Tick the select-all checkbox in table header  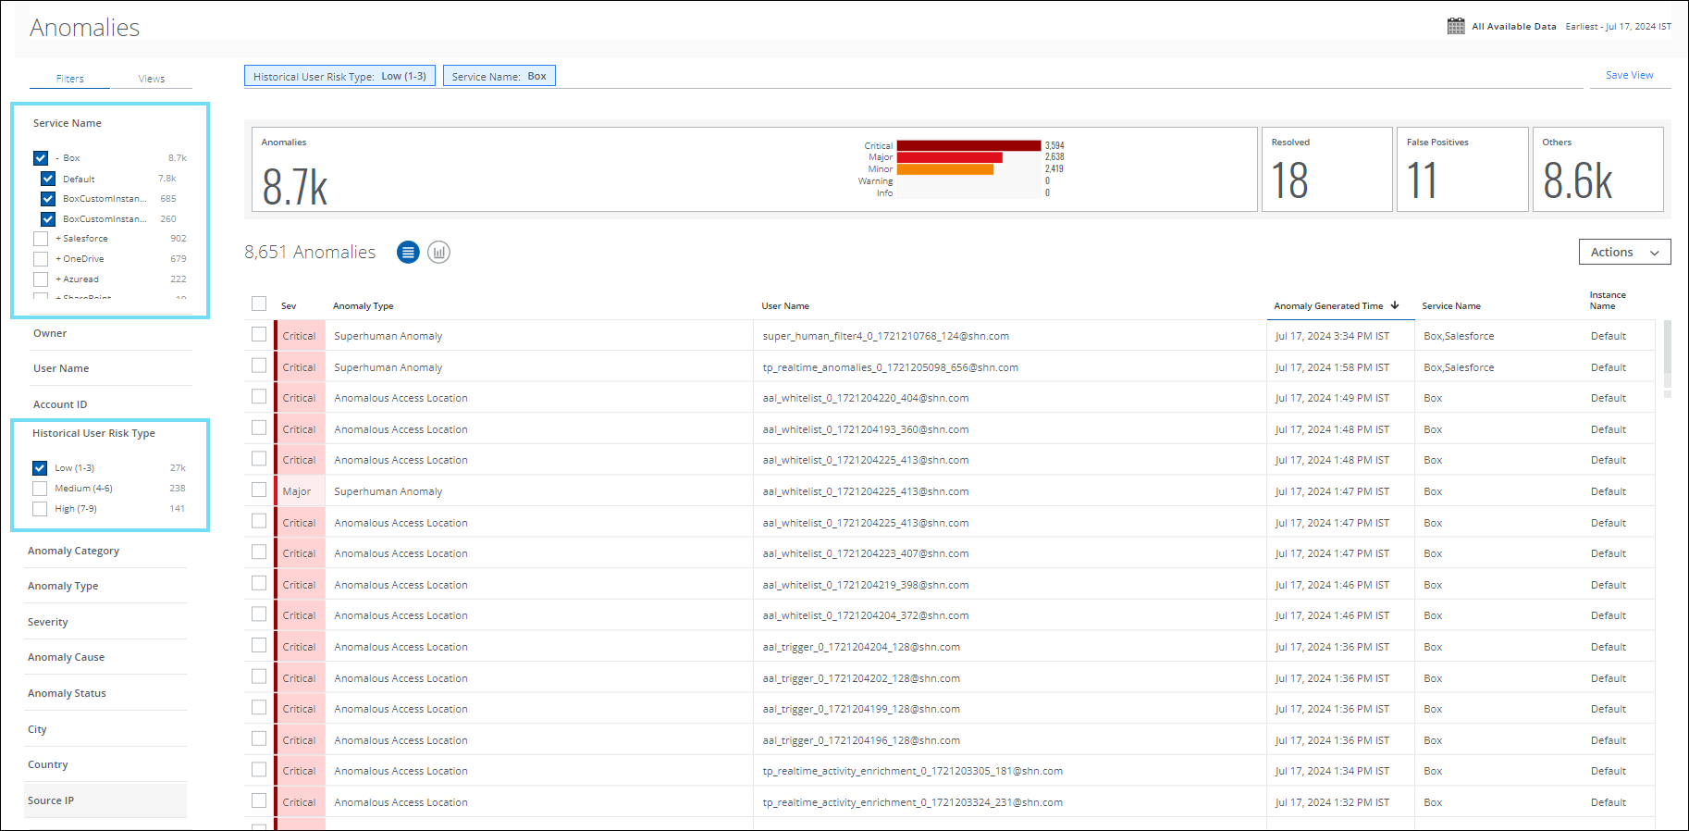click(x=259, y=304)
